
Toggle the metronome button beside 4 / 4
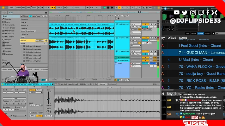click(52, 8)
